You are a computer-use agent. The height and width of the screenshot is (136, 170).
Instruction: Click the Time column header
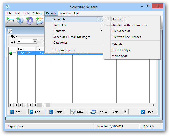coord(40,49)
